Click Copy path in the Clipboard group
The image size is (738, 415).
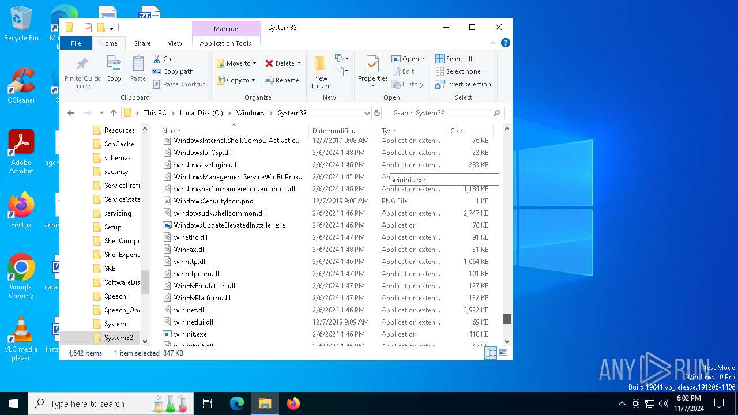[x=173, y=71]
